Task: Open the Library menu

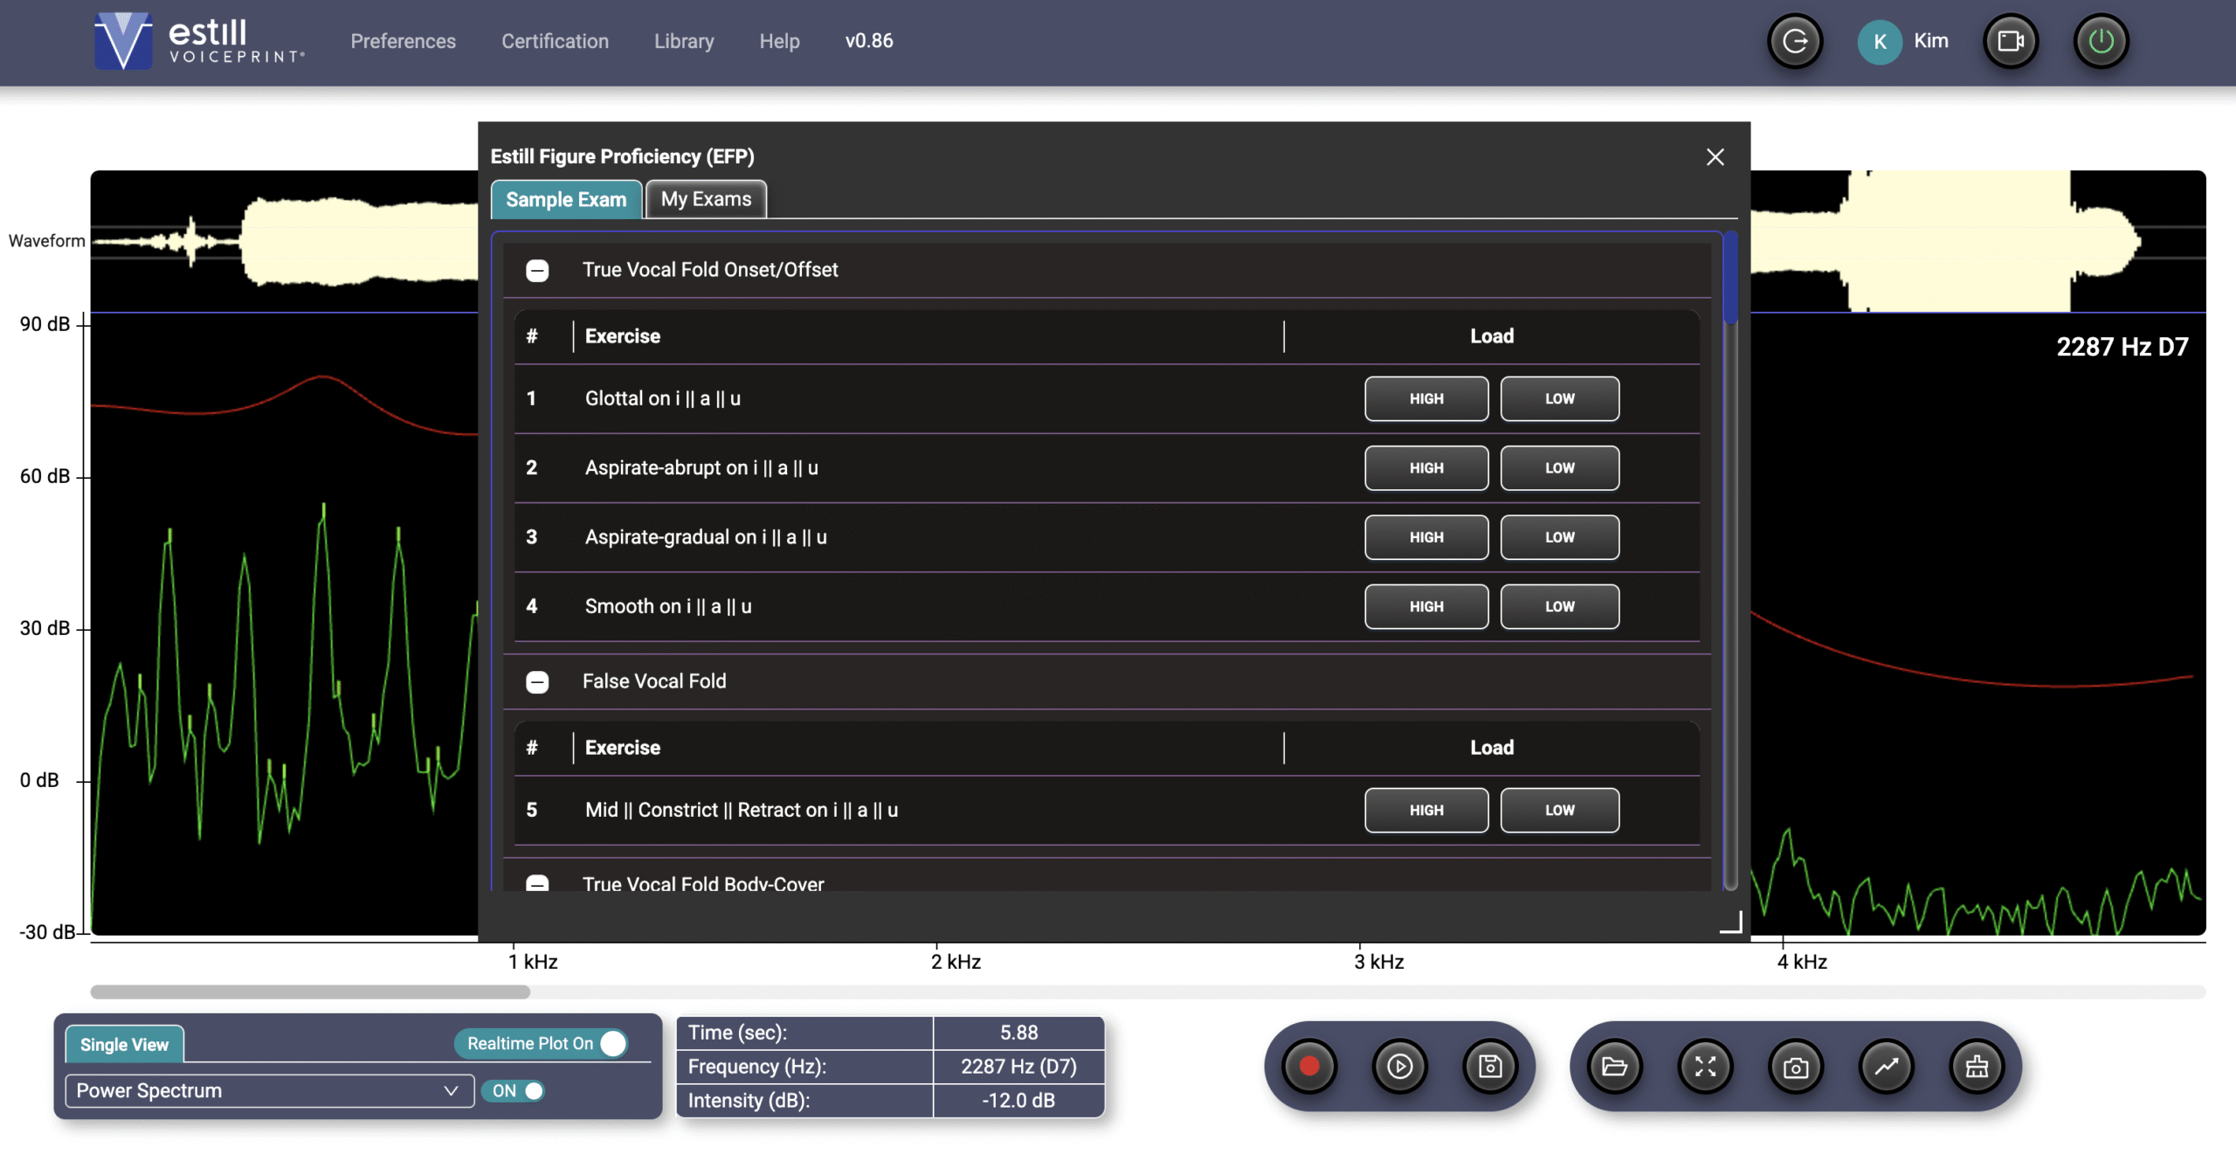Action: 684,41
